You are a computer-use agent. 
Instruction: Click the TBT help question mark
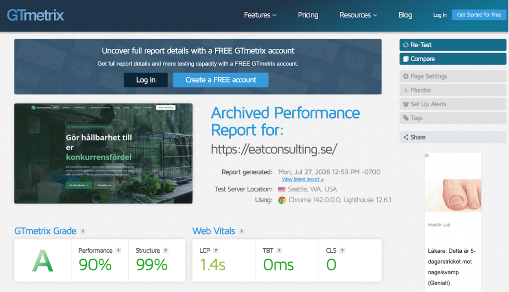pos(279,250)
